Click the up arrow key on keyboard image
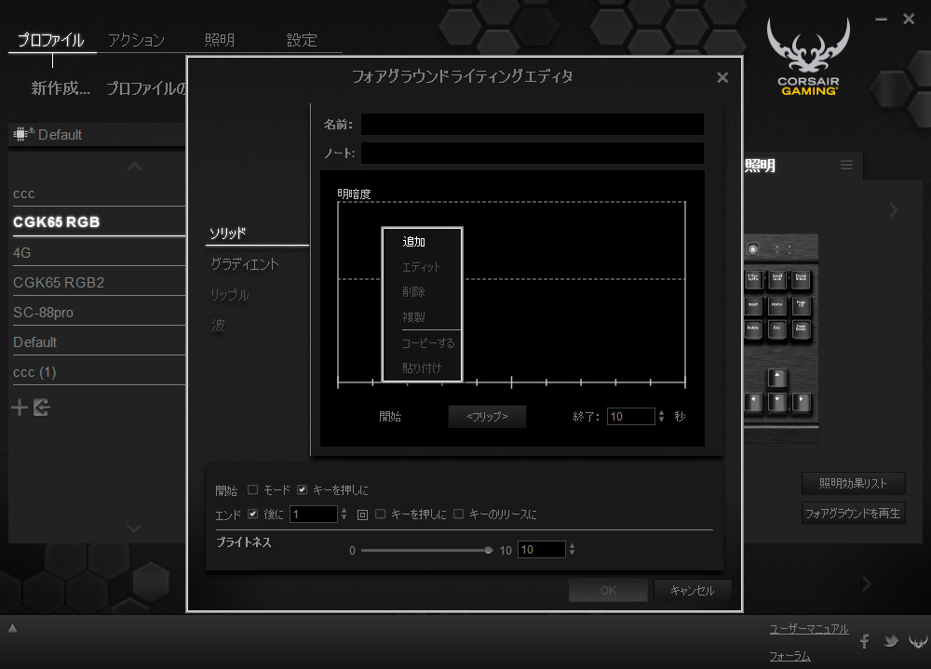 pyautogui.click(x=777, y=378)
